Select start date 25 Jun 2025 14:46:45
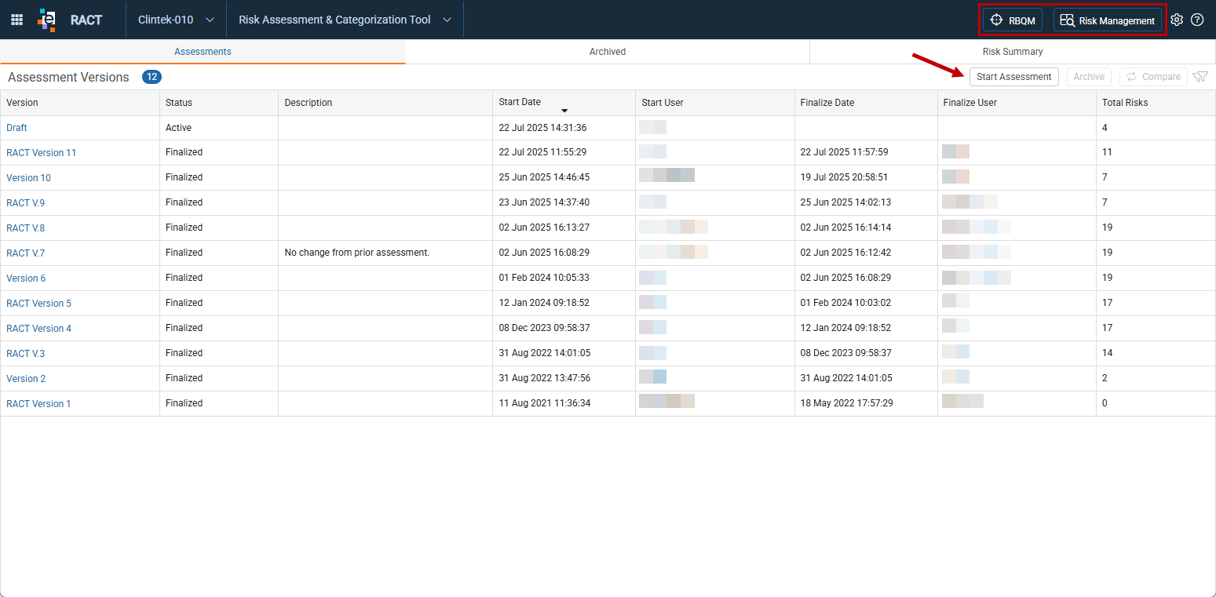This screenshot has height=597, width=1216. pyautogui.click(x=544, y=177)
